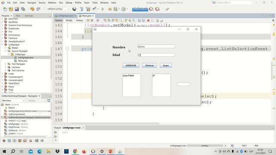Click the New Project toolbar icon
The height and width of the screenshot is (155, 276).
pos(11,9)
